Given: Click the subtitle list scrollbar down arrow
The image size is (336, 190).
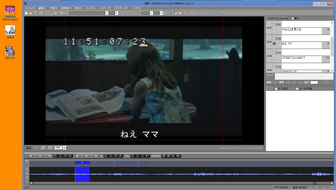Looking at the screenshot, I should coord(332,71).
